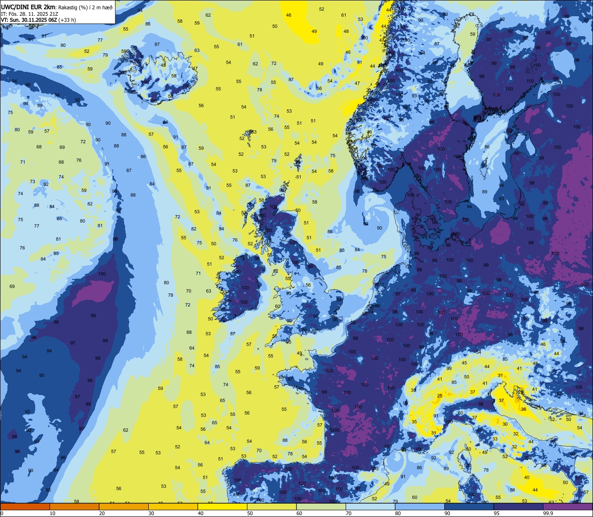593x517 pixels.
Task: Click the map value "25" over the Alps
Action: pos(440,396)
